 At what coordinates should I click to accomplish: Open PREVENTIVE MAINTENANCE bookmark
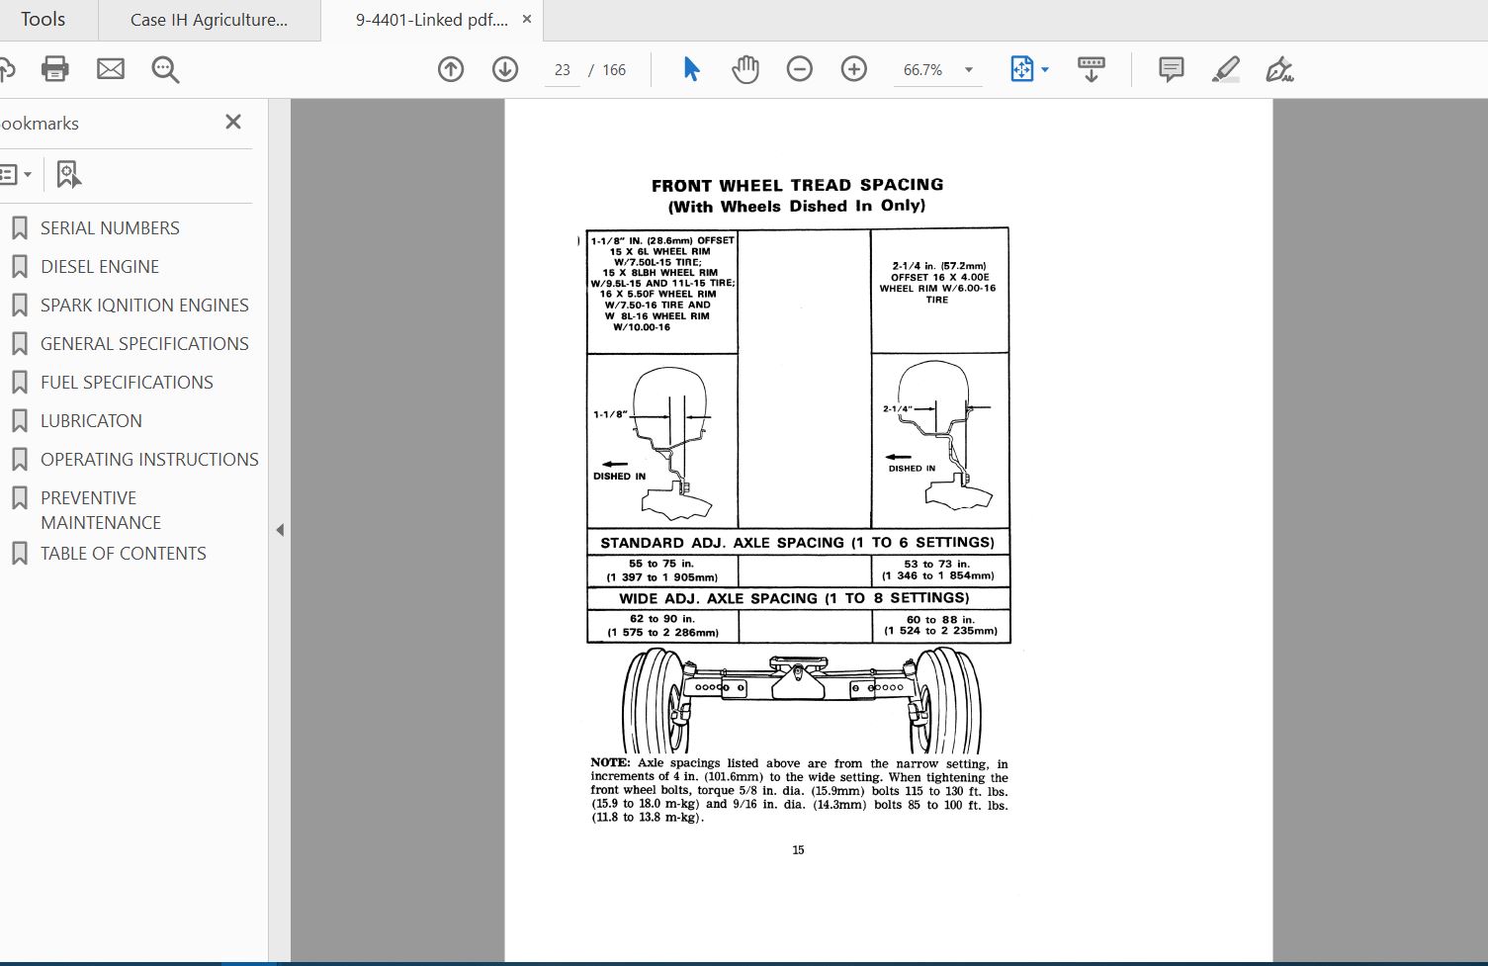(x=101, y=510)
